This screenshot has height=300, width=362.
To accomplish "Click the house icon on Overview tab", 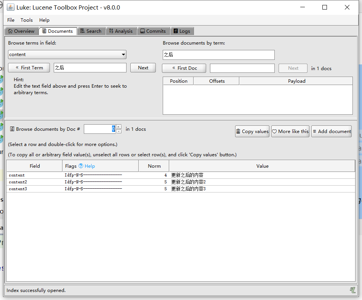I will tap(10, 31).
